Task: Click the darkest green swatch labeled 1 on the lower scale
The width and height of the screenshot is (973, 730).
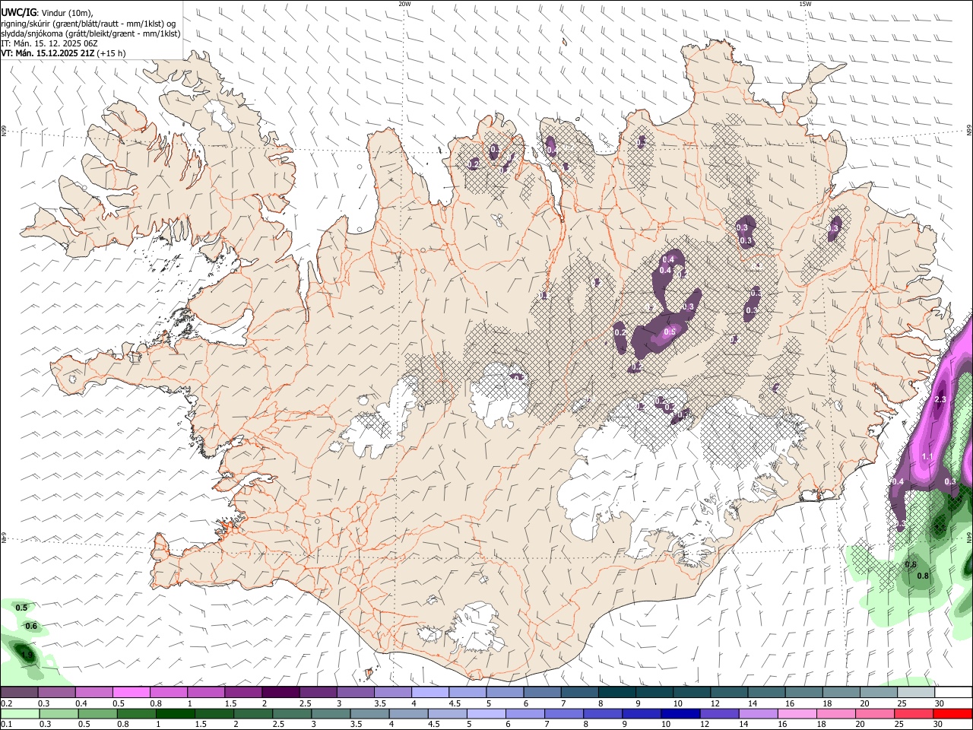Action: point(175,713)
